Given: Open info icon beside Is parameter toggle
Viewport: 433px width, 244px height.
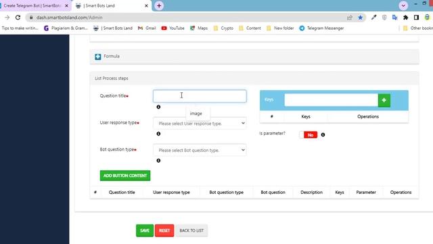Looking at the screenshot, I should 323,135.
